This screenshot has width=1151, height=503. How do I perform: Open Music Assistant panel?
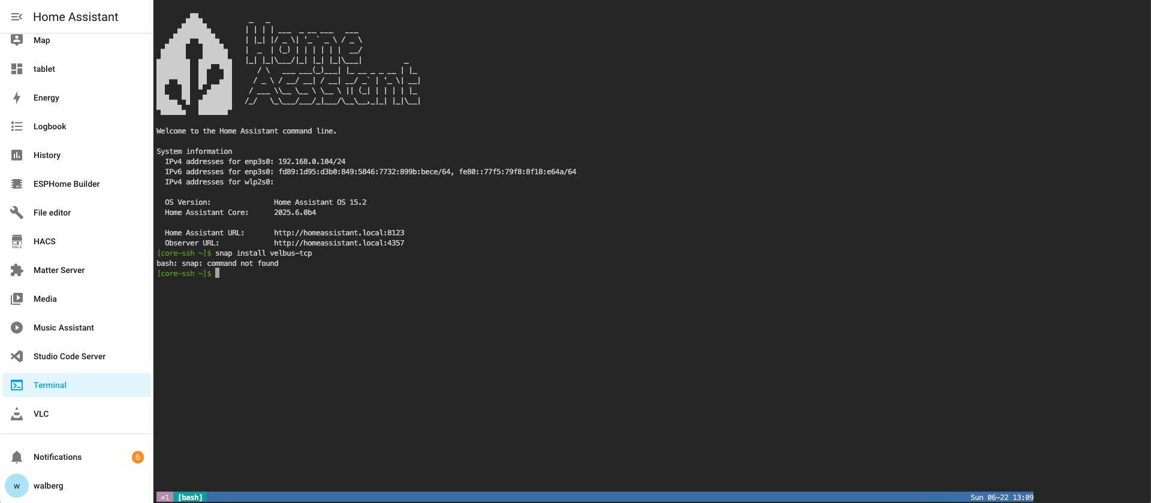[77, 328]
